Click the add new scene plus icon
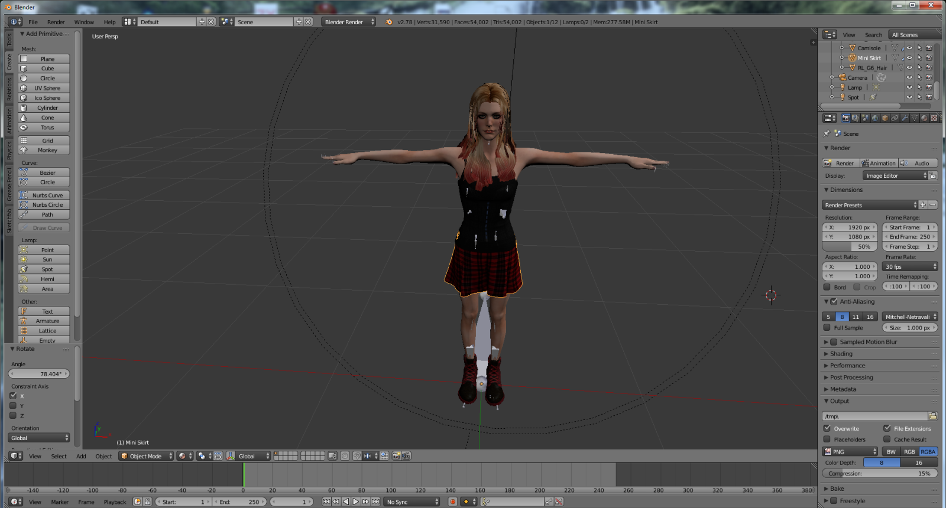The height and width of the screenshot is (508, 946). [x=299, y=22]
